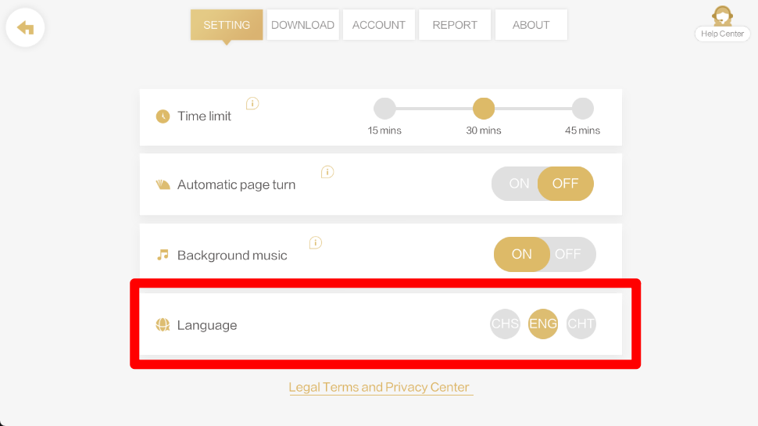This screenshot has height=426, width=758.
Task: Click the Language globe icon
Action: [163, 325]
